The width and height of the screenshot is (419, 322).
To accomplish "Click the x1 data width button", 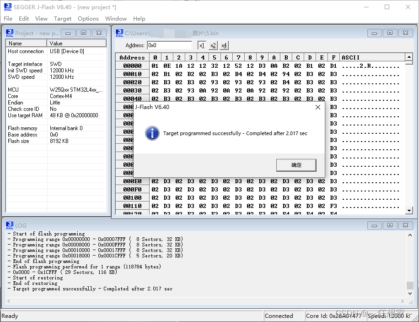I will tap(202, 45).
